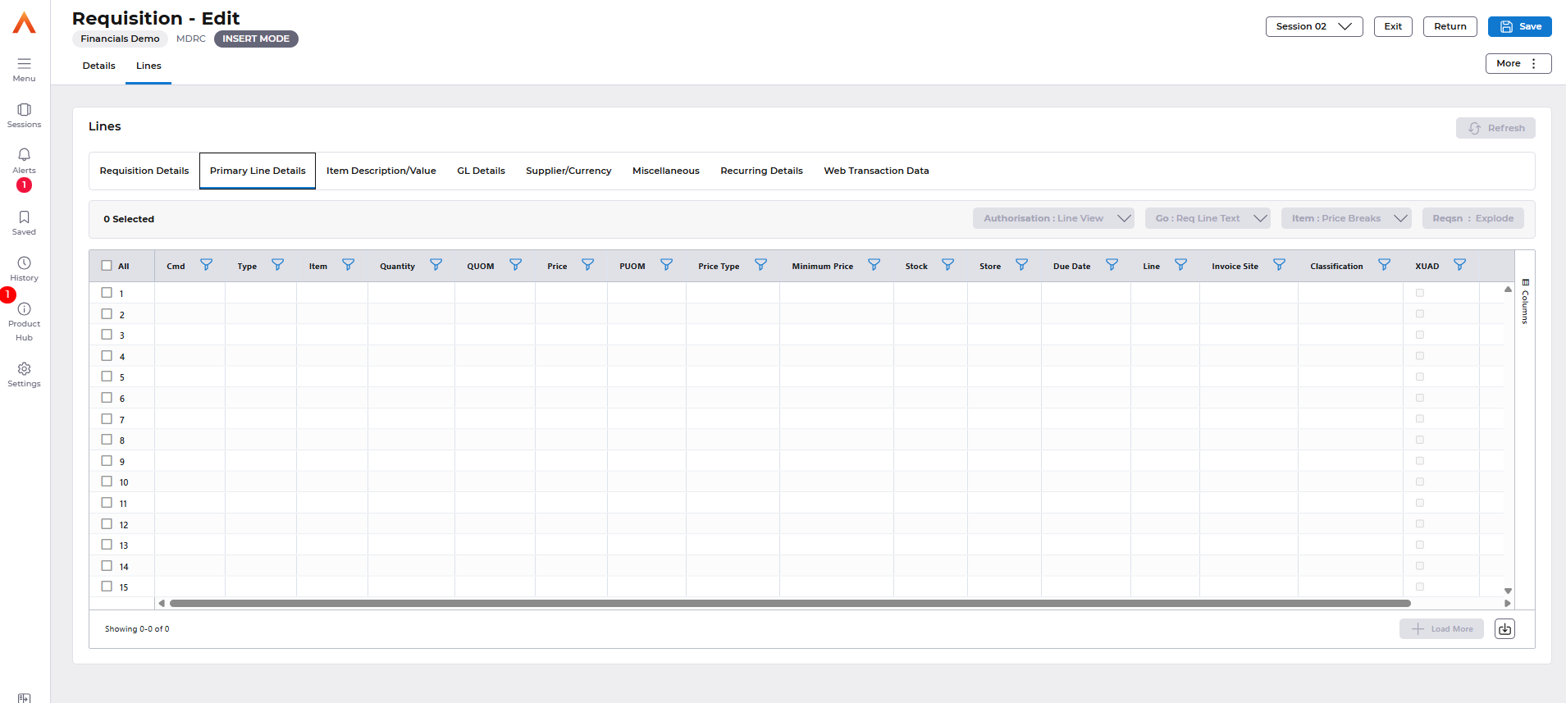
Task: Open Requisition Details tab
Action: coord(144,171)
